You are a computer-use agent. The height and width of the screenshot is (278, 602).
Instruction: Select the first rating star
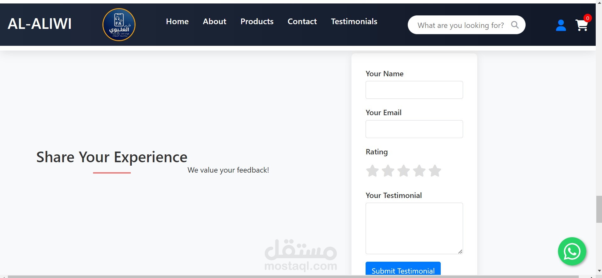(372, 171)
